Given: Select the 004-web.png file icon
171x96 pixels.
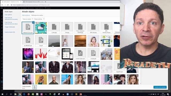Looking at the screenshot, I should coord(93,28).
